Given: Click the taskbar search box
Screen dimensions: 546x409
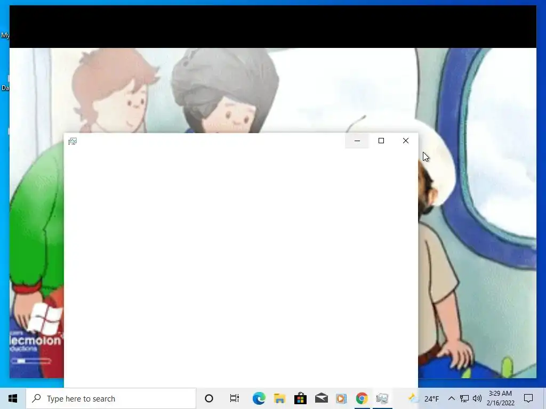Looking at the screenshot, I should [x=111, y=398].
